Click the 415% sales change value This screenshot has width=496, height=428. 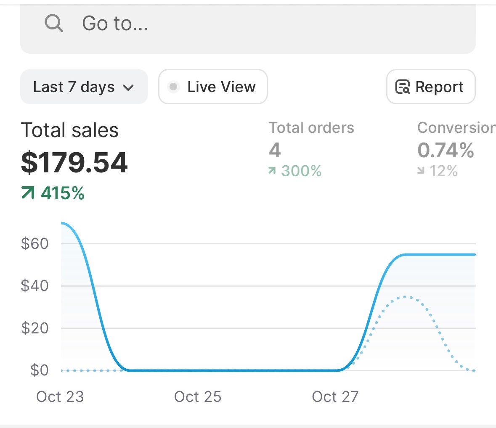[63, 193]
